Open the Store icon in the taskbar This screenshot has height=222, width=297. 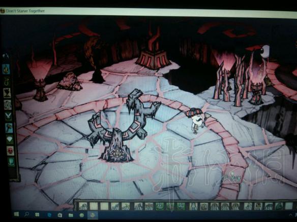pos(60,215)
